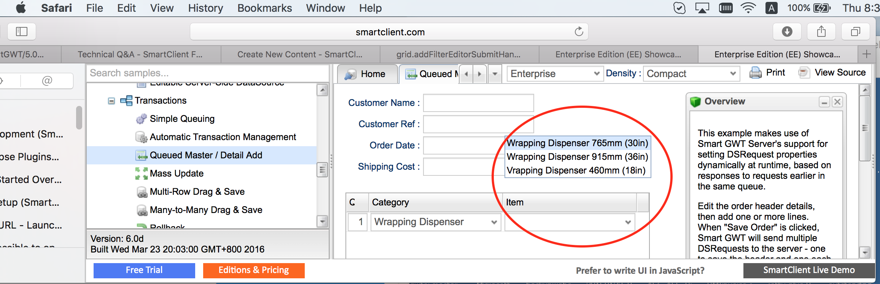
Task: Click the Free Trial button
Action: pos(144,270)
